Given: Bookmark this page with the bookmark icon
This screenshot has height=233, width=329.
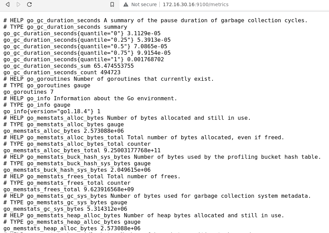Looking at the screenshot, I should pos(112,4).
